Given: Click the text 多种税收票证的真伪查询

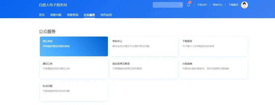Looking at the screenshot, I should [56, 46].
